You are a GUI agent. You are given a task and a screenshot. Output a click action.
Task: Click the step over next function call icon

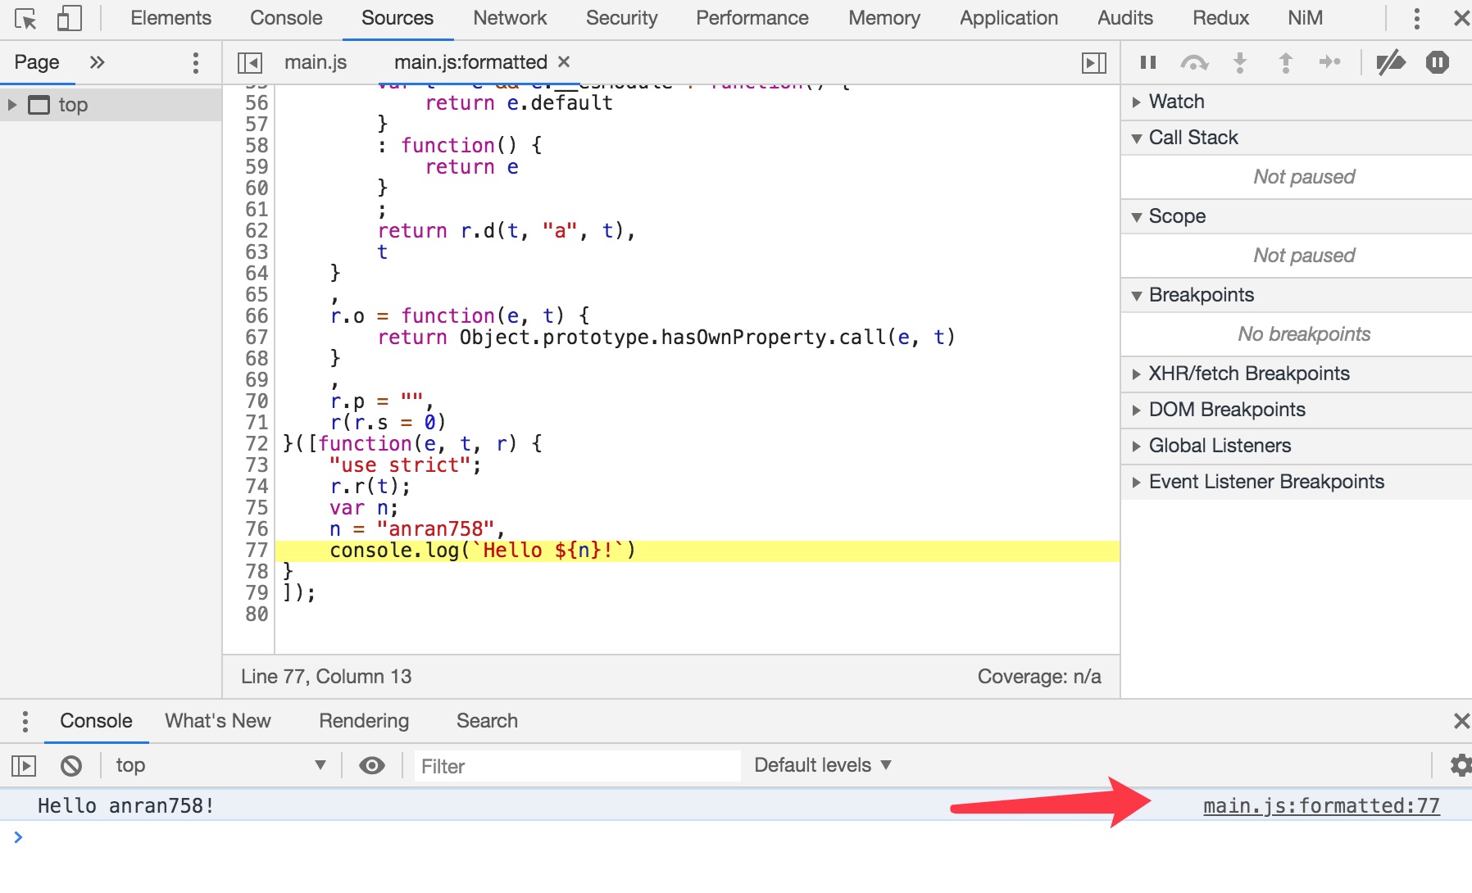[x=1194, y=61]
